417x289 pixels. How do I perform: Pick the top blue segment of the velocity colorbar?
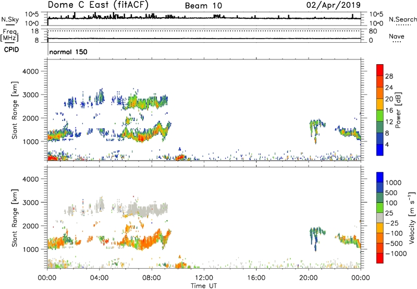pos(380,177)
